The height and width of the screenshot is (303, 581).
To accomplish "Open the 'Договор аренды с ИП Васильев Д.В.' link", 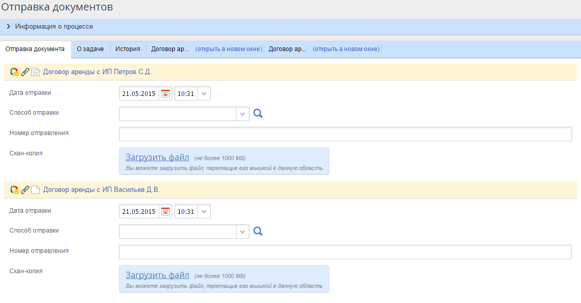I will (101, 190).
